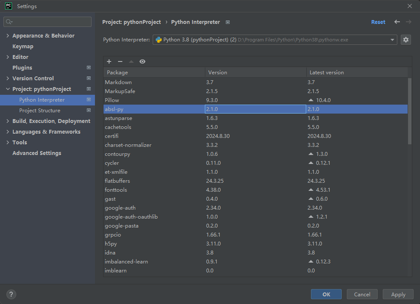
Task: Collapse Project: pythonProject section
Action: point(8,89)
